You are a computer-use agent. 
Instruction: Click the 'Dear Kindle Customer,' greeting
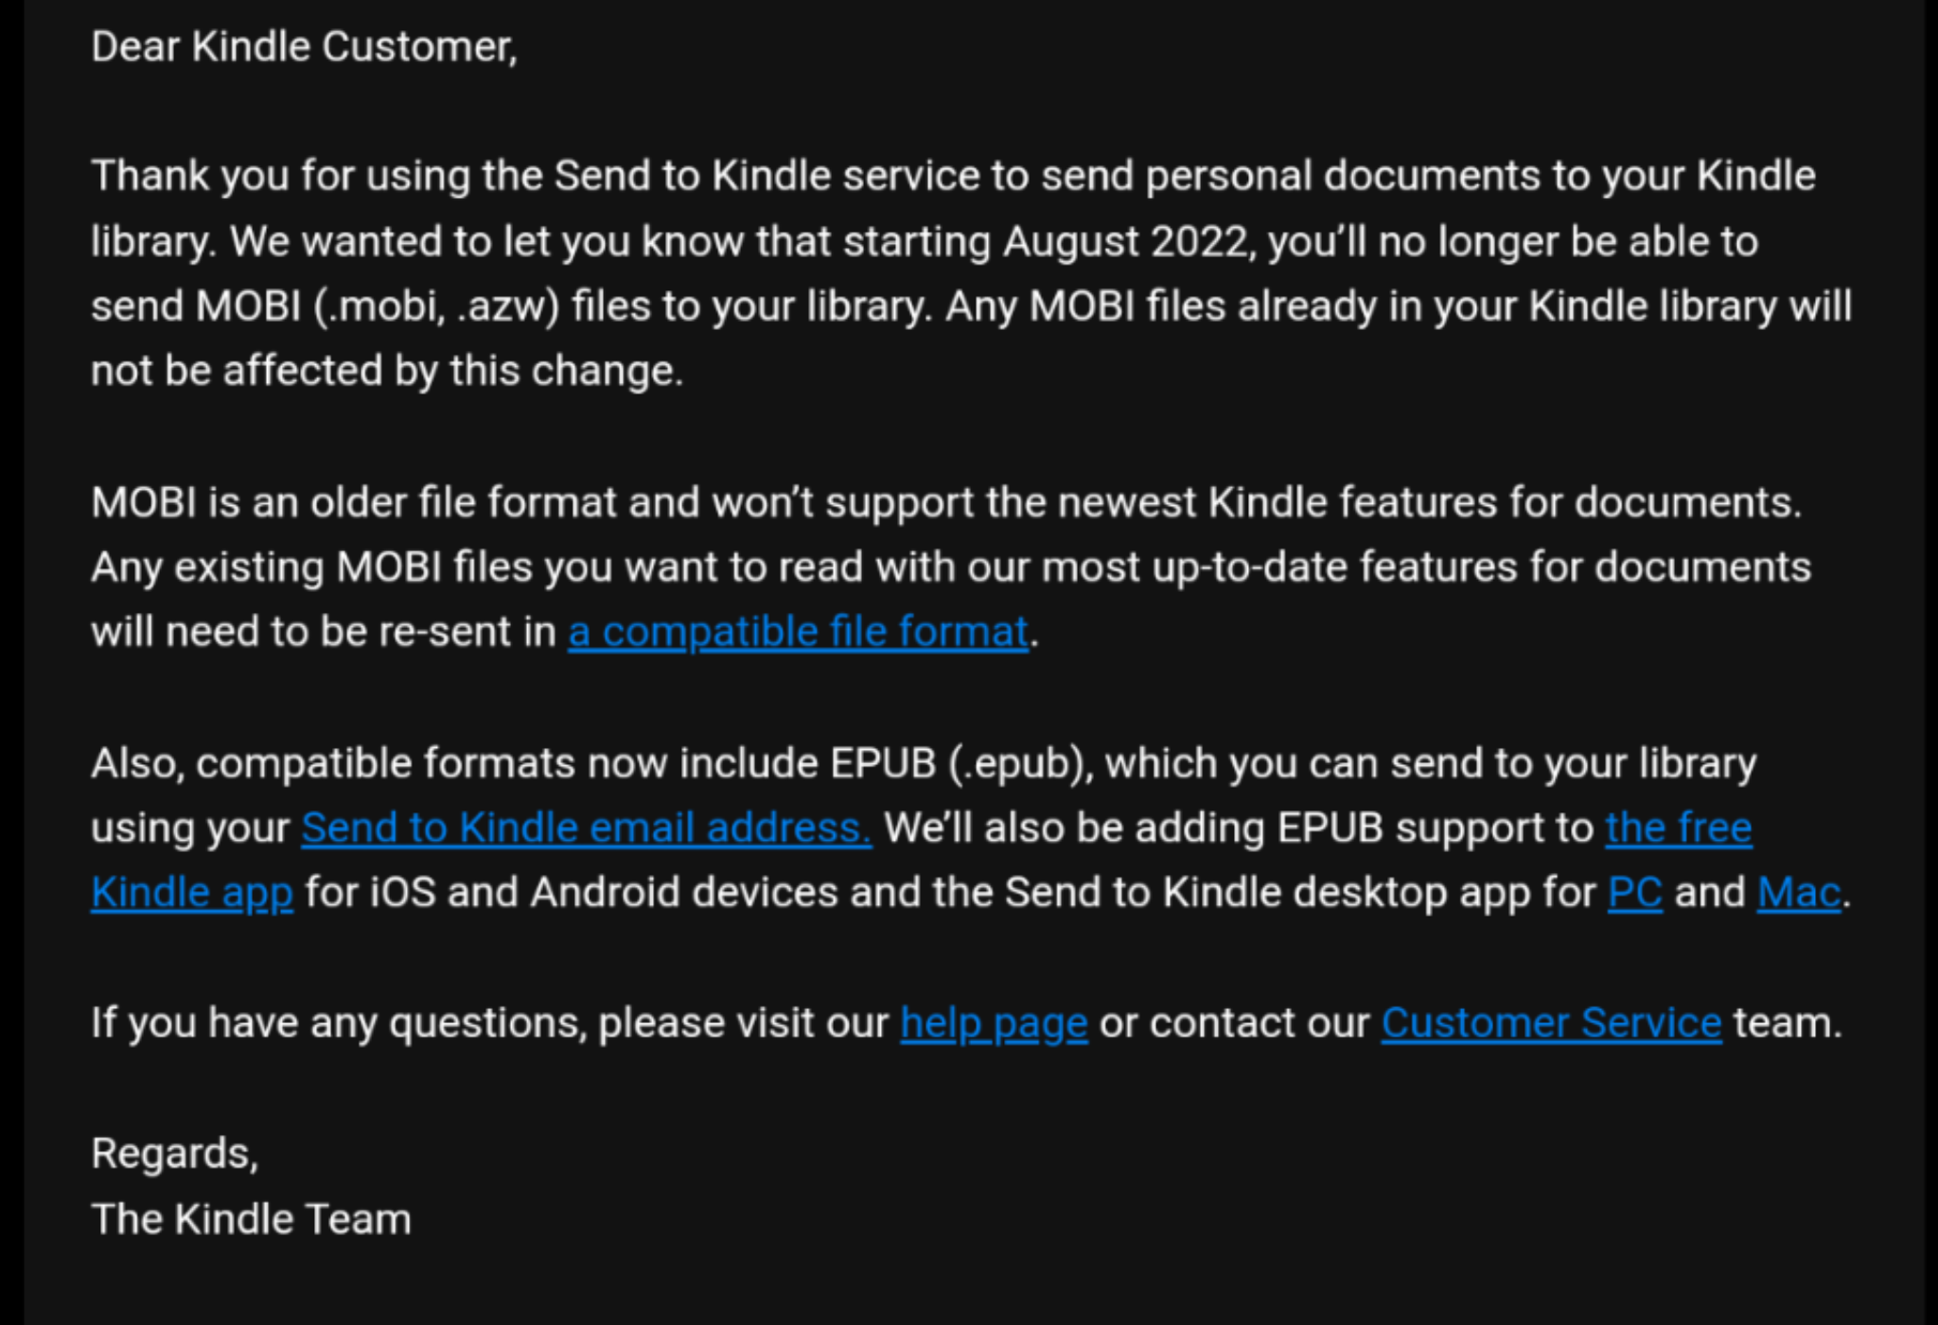click(x=304, y=46)
